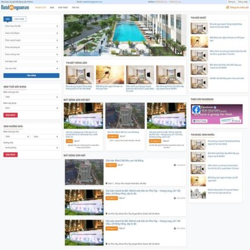Click the blue TÌM KIẾM search button
This screenshot has width=250, height=250.
(x=31, y=76)
